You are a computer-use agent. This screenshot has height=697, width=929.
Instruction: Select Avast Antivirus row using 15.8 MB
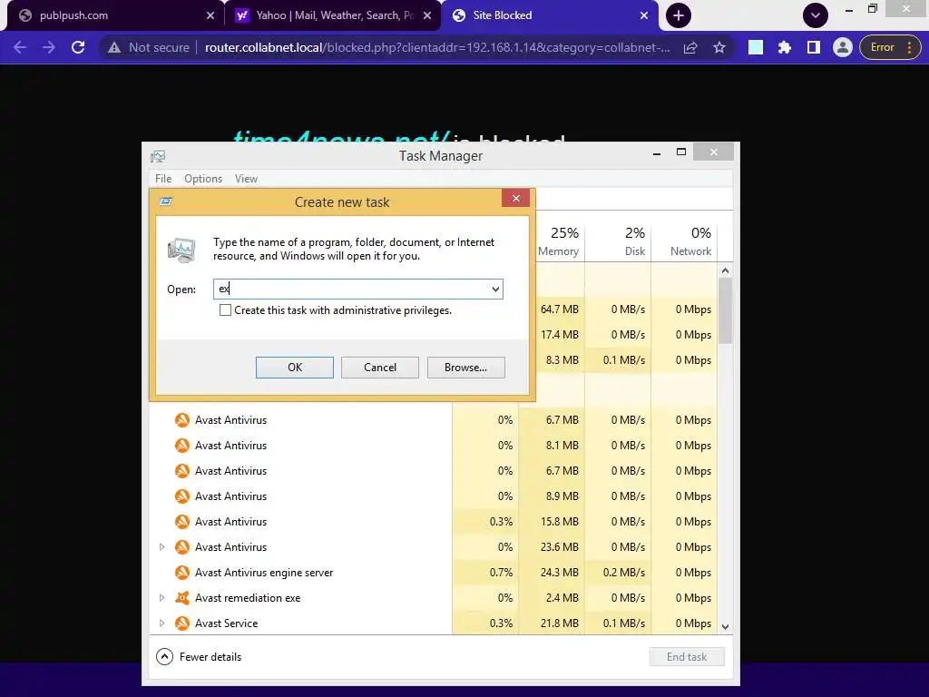(x=434, y=522)
